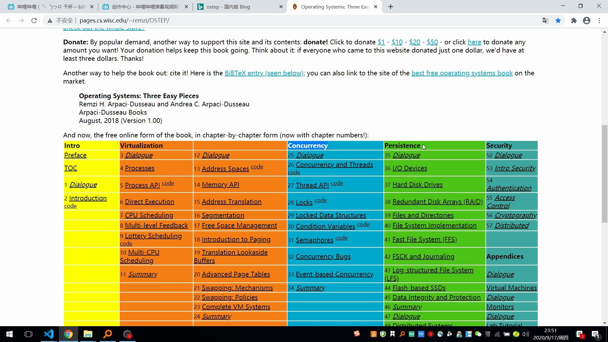Open the Chrome profile avatar
The image size is (608, 342).
586,21
